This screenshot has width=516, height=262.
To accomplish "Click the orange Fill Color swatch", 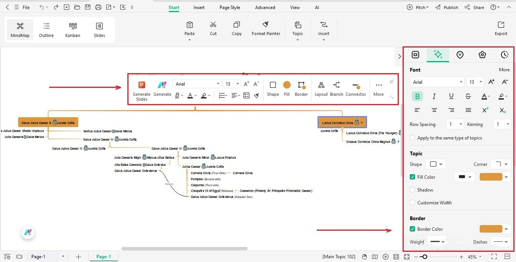I will (x=491, y=177).
